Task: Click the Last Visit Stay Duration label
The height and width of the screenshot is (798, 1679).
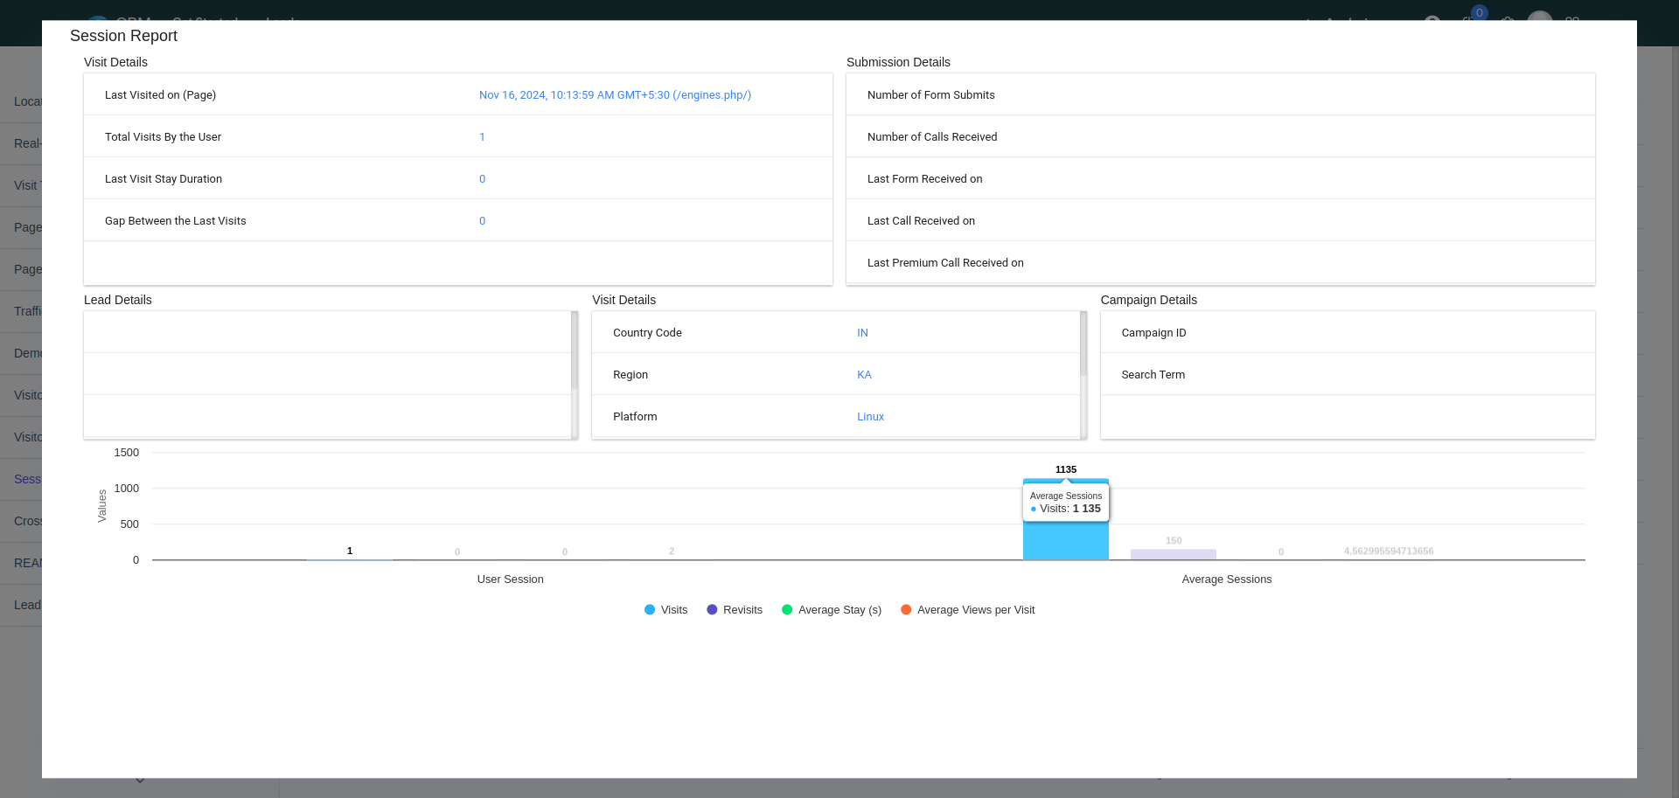Action: (x=164, y=179)
